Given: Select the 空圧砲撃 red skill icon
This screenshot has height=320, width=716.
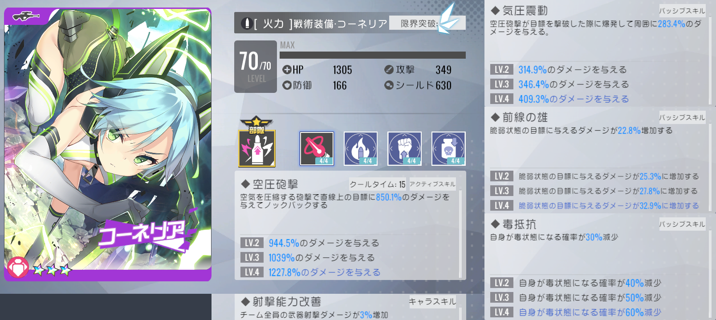Looking at the screenshot, I should [x=317, y=148].
